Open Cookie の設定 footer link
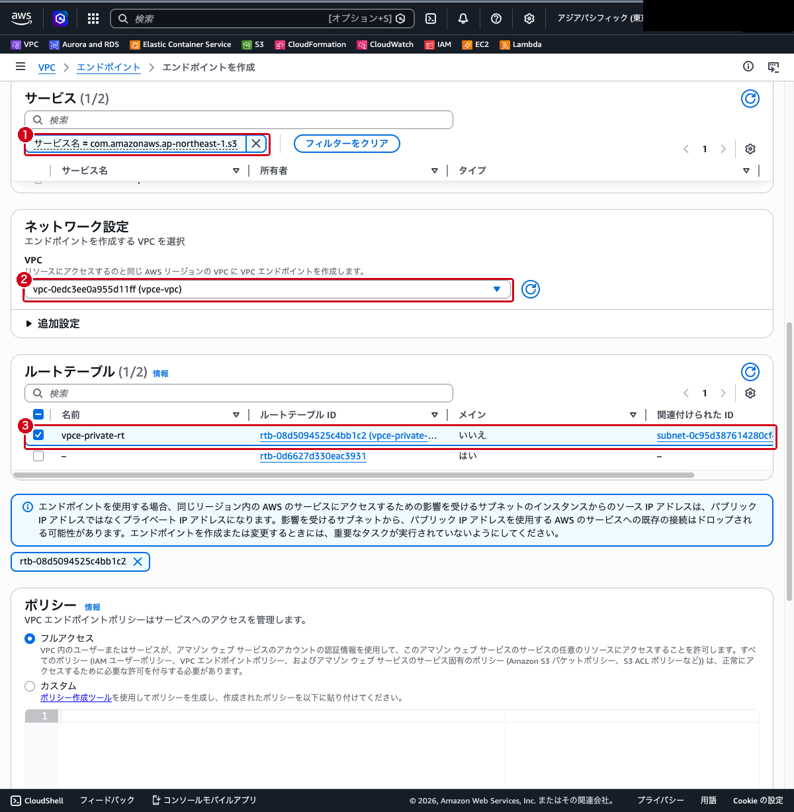The width and height of the screenshot is (794, 812). (758, 800)
